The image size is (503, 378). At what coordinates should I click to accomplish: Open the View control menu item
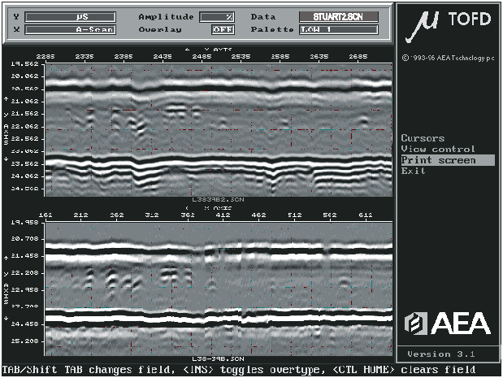[438, 149]
